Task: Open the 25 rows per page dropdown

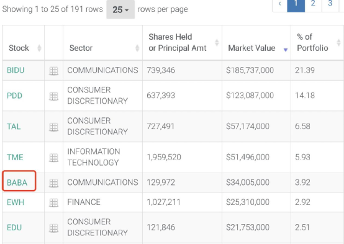Action: pyautogui.click(x=120, y=9)
